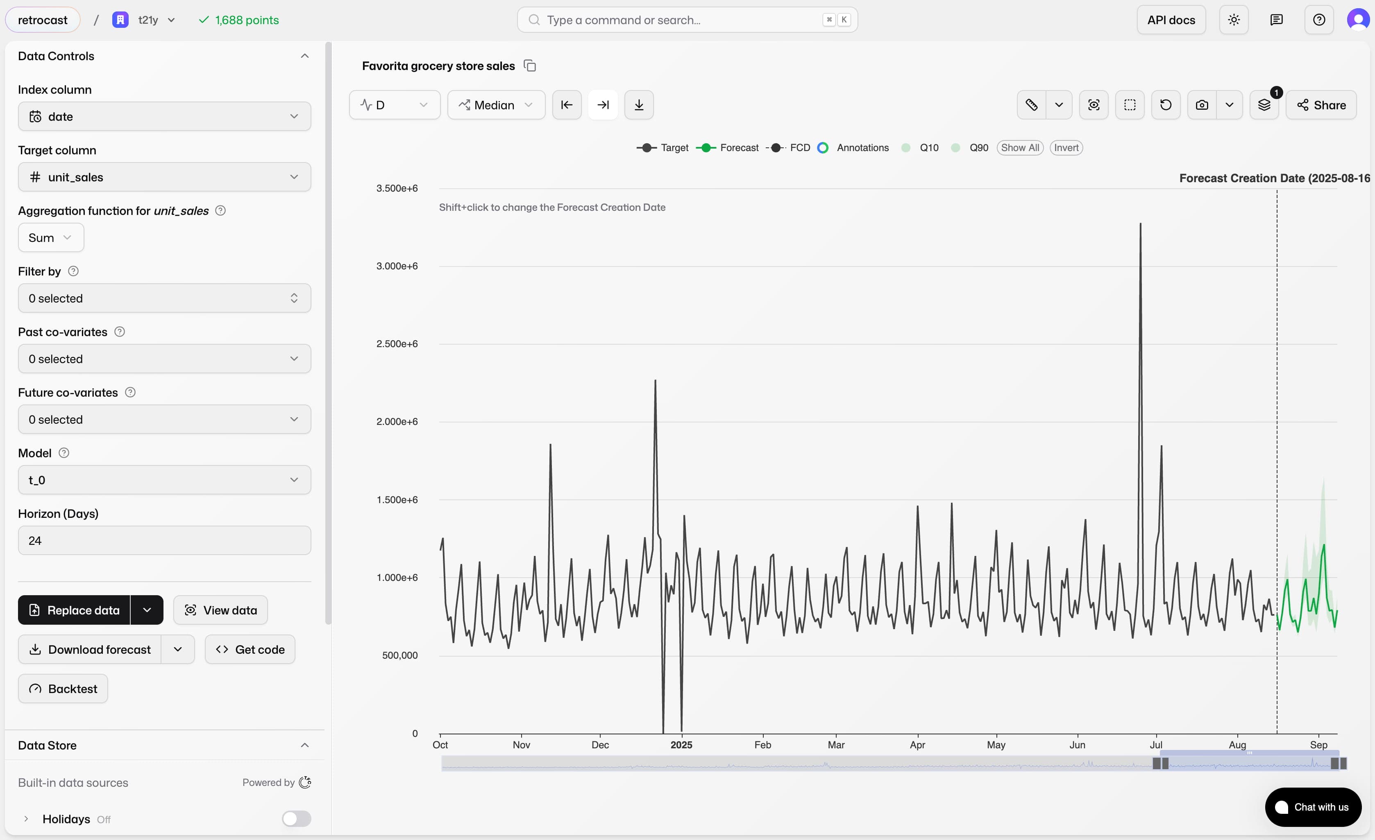Open the annotation tool options chevron
The image size is (1375, 840).
1059,105
